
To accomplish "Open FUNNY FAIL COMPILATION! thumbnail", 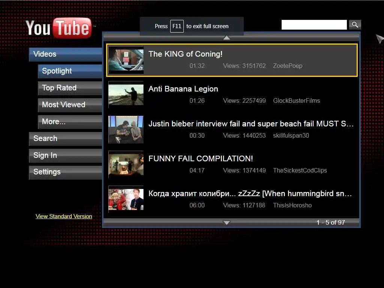I will tap(126, 164).
